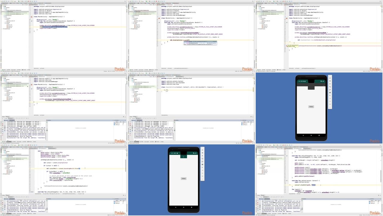Tap Android back button on gray-cutout emulator screen
Viewport: 383px width, 216px height.
(x=303, y=135)
